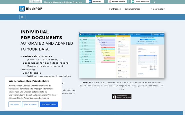The image size is (185, 115).
Task: Open the hamburger menu in blue bar
Action: point(22,17)
